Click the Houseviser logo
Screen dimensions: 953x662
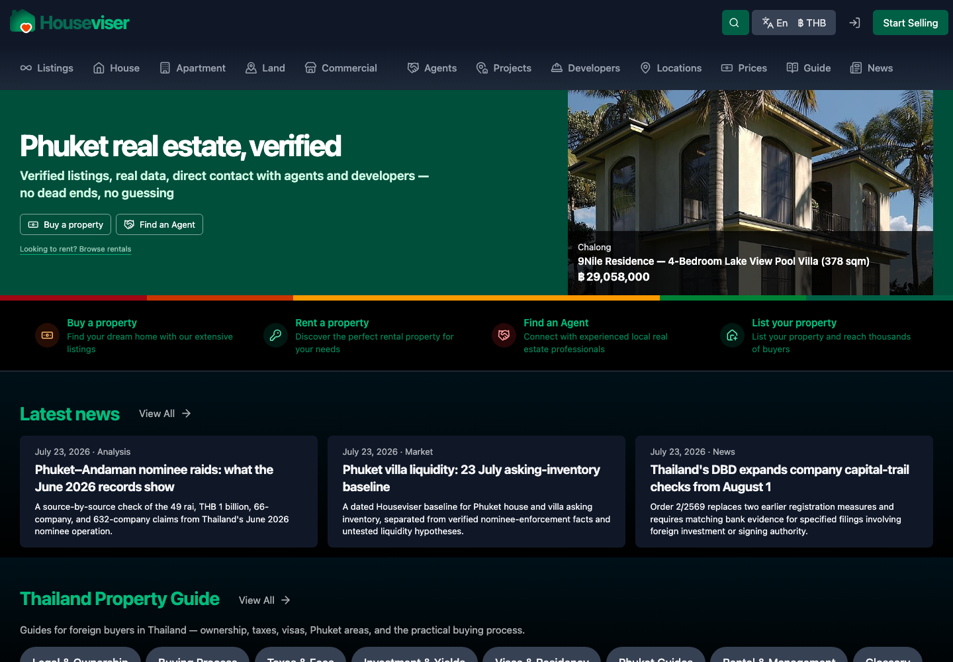pos(69,22)
